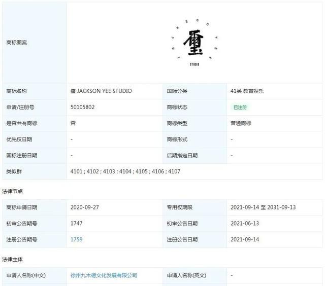Click the 类似群 field label

tap(14, 171)
